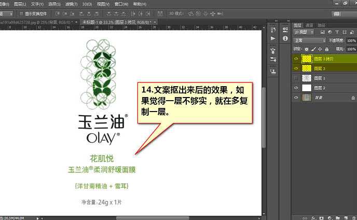The width and height of the screenshot is (357, 220).
Task: Click the 3D roll icon in options bar
Action: click(x=198, y=14)
